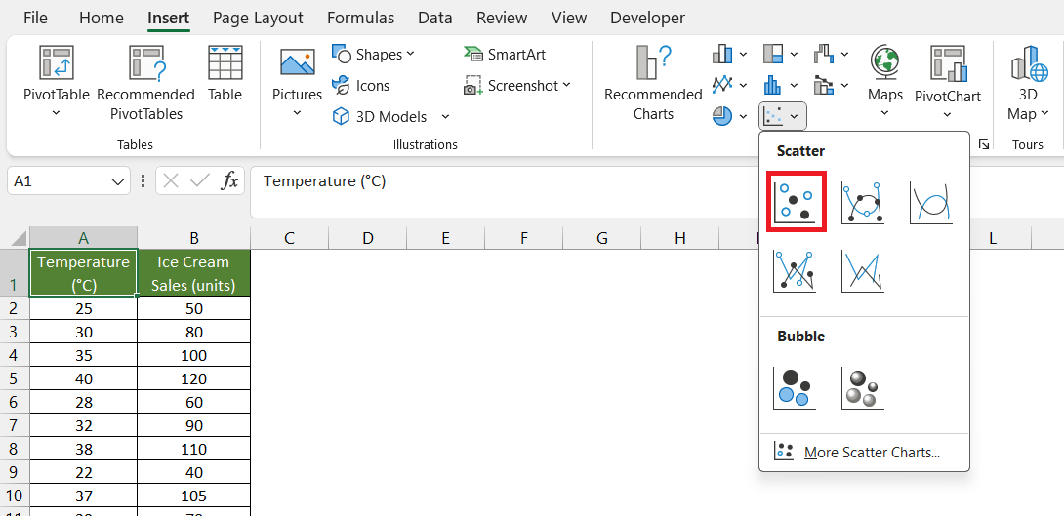This screenshot has height=516, width=1064.
Task: Select the 2D Bubble chart
Action: pyautogui.click(x=794, y=388)
